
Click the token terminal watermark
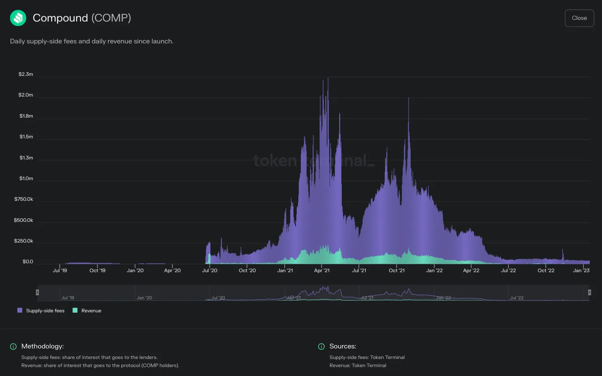coord(314,161)
